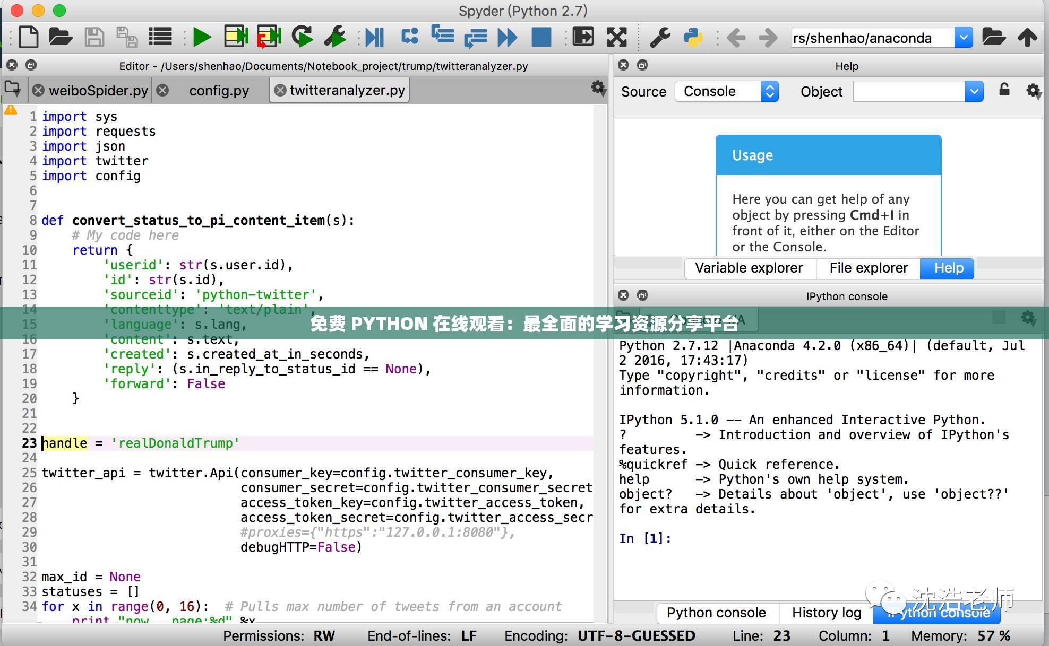
Task: Open Spyder preferences with the wrench icon
Action: coord(660,37)
